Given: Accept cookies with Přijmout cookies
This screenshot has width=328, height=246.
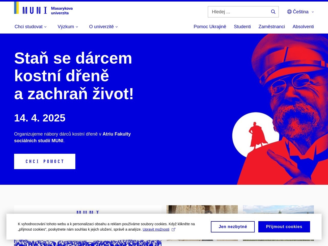Looking at the screenshot, I should (284, 227).
